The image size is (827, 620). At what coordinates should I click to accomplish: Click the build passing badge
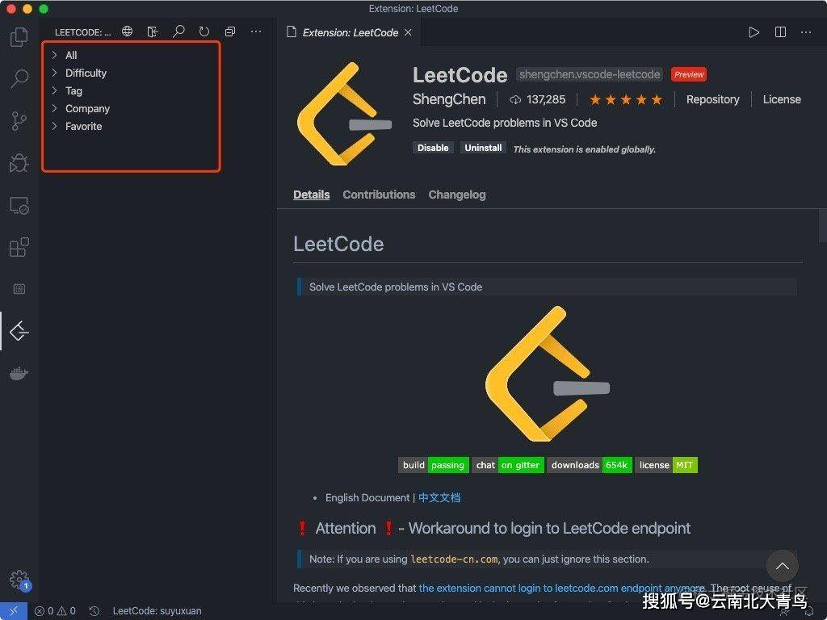click(433, 465)
